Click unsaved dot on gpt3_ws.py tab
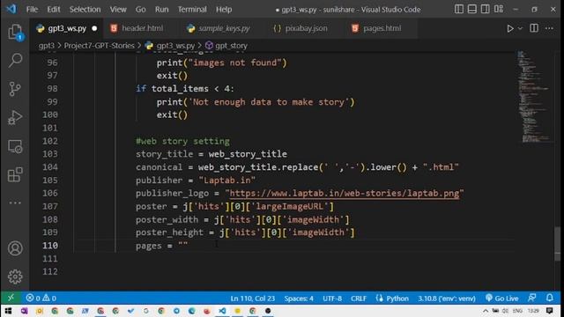 coord(94,28)
